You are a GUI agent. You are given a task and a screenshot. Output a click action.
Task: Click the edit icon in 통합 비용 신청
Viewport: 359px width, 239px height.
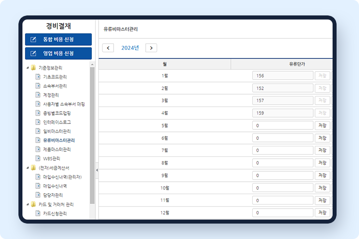click(33, 39)
